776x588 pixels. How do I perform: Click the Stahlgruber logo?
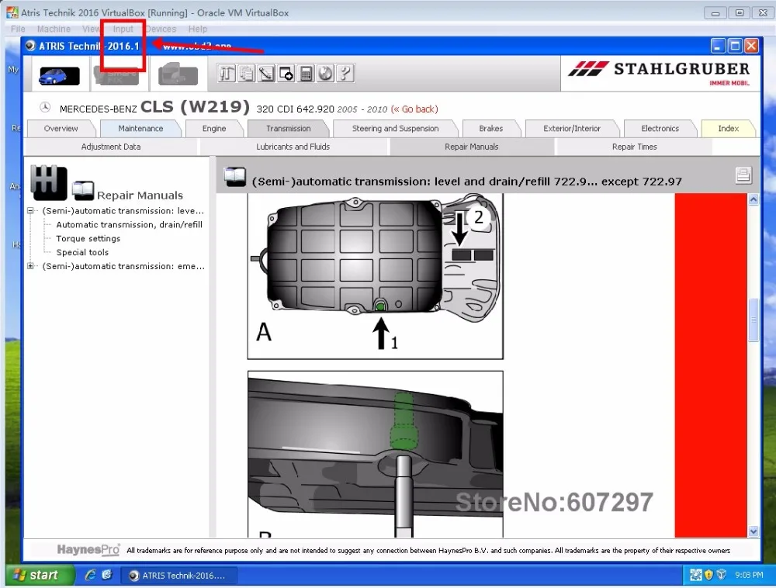(659, 73)
